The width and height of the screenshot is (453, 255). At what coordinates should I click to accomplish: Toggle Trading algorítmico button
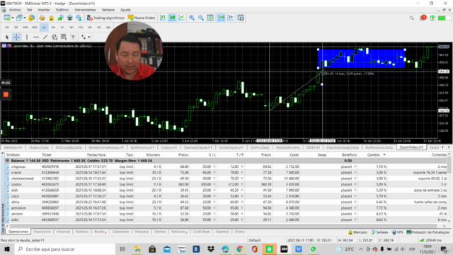click(105, 18)
